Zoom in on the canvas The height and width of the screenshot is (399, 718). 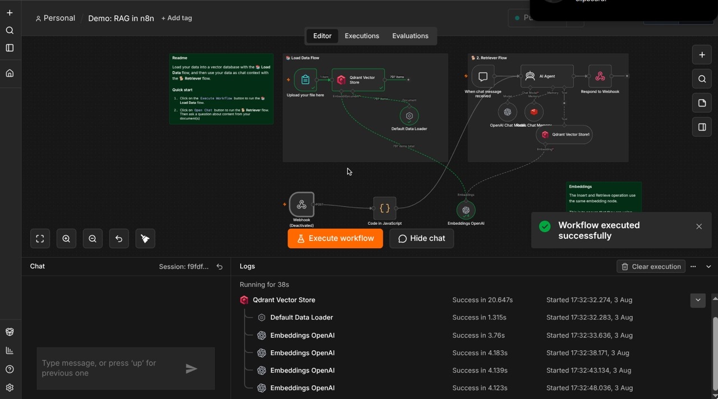66,239
